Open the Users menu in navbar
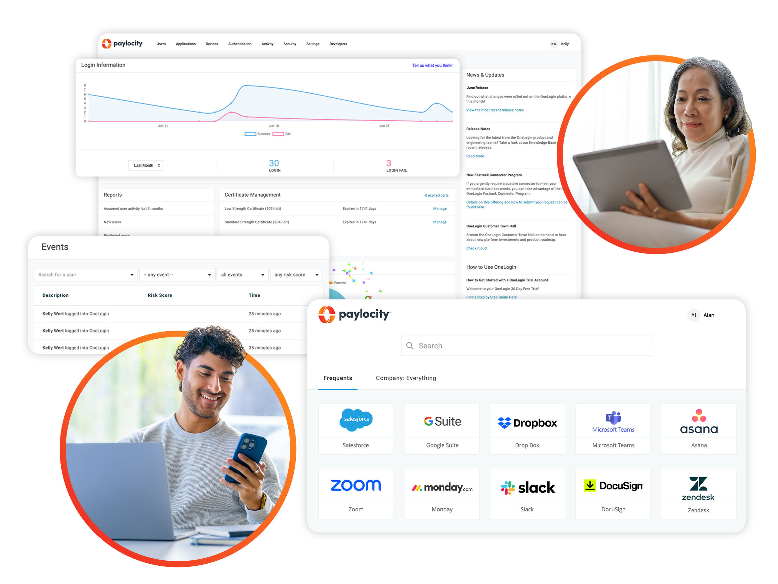The image size is (778, 584). 161,44
